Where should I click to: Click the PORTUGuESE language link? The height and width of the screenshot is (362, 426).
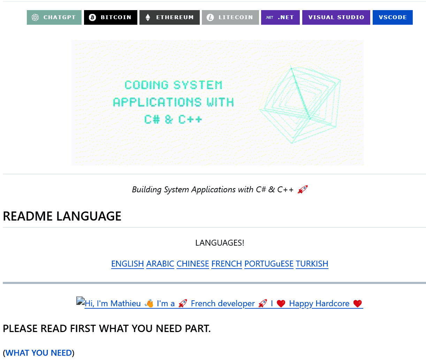[268, 264]
